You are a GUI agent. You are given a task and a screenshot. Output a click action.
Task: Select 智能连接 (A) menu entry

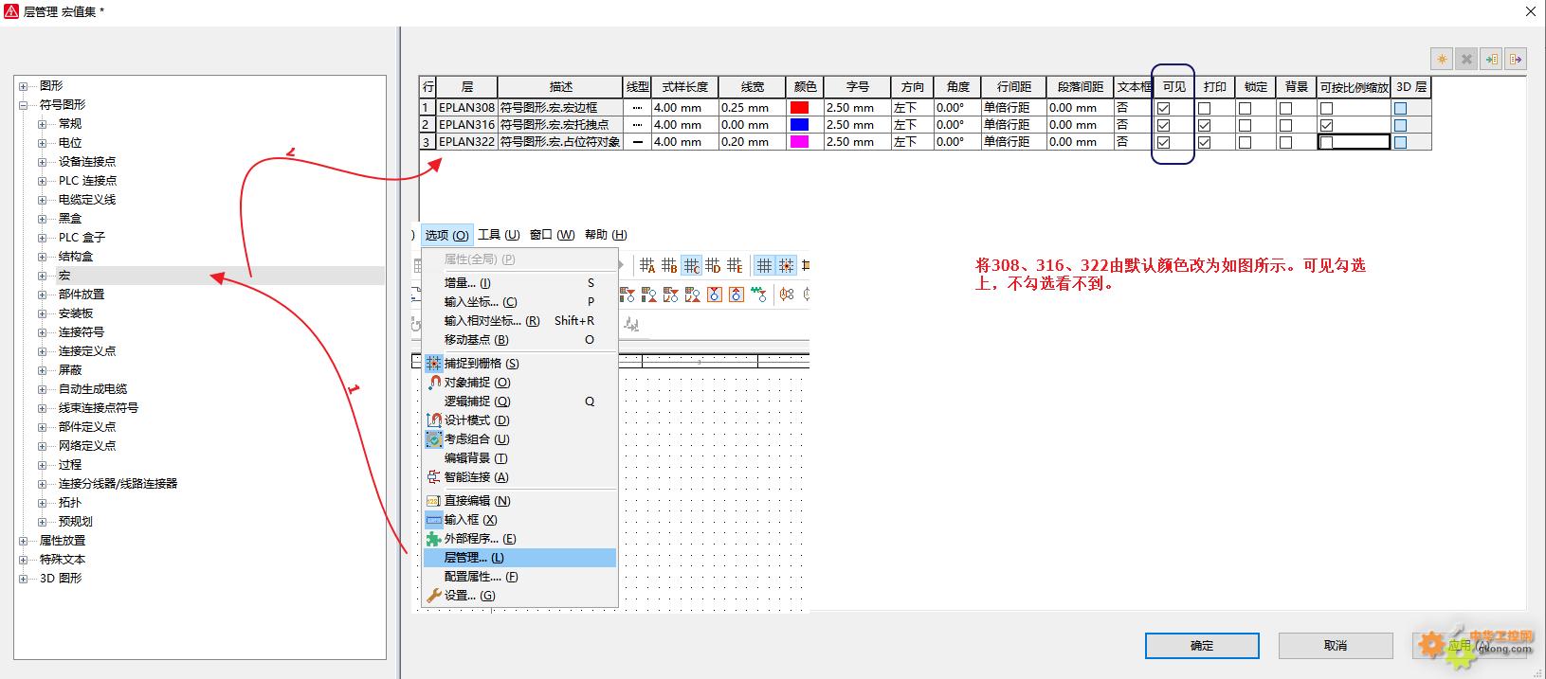tap(519, 477)
